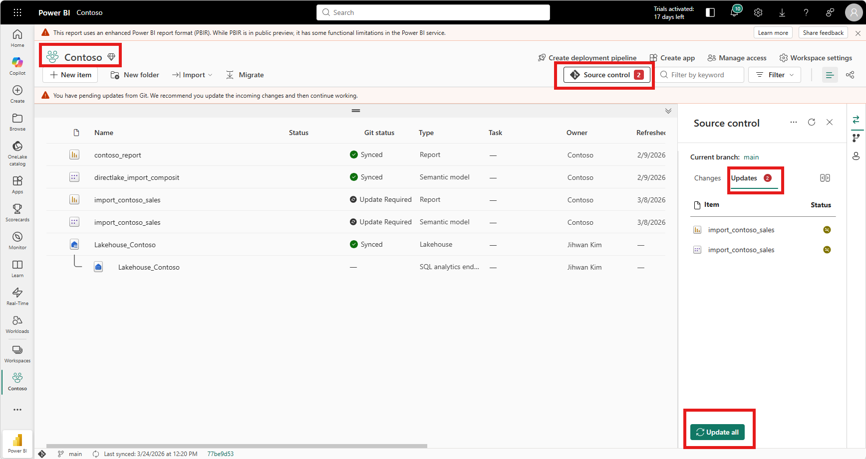Click the Update all button

717,432
